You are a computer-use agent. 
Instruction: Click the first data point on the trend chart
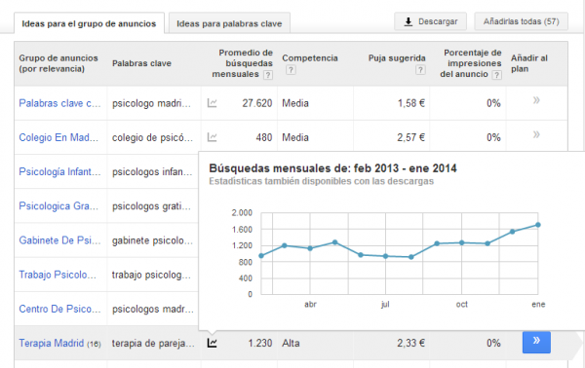(261, 255)
